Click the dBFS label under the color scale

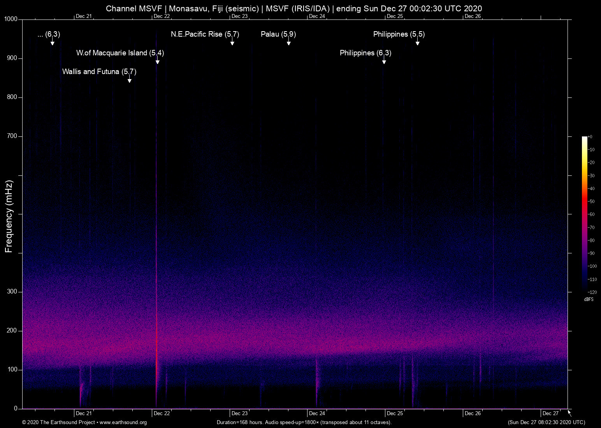(x=589, y=299)
